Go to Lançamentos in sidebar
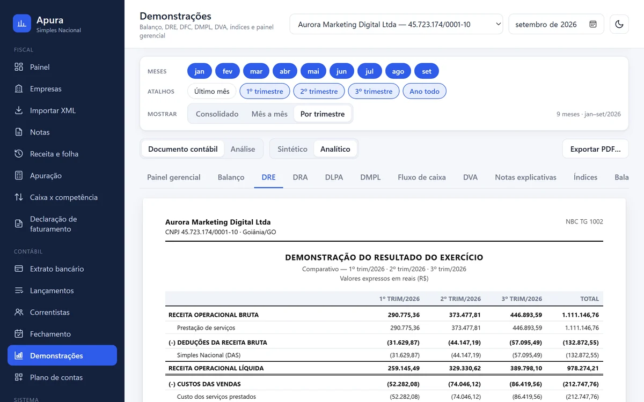 click(62, 291)
